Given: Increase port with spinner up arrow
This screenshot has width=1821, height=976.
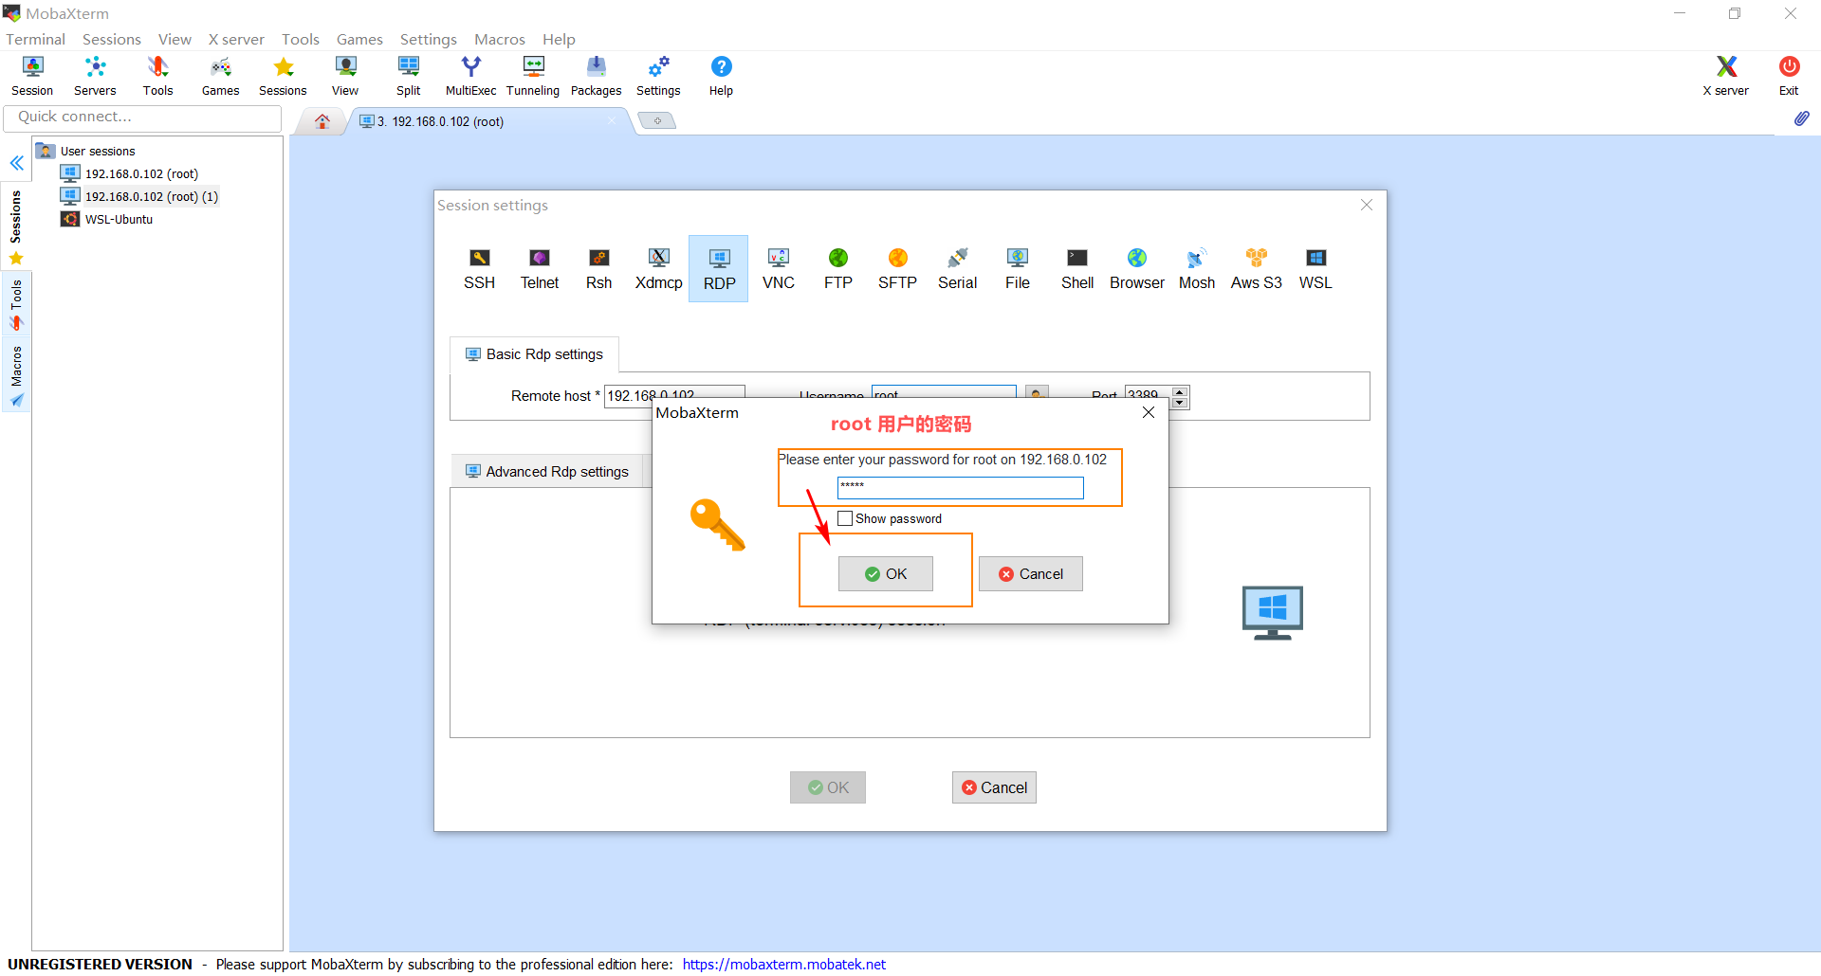Looking at the screenshot, I should 1180,391.
